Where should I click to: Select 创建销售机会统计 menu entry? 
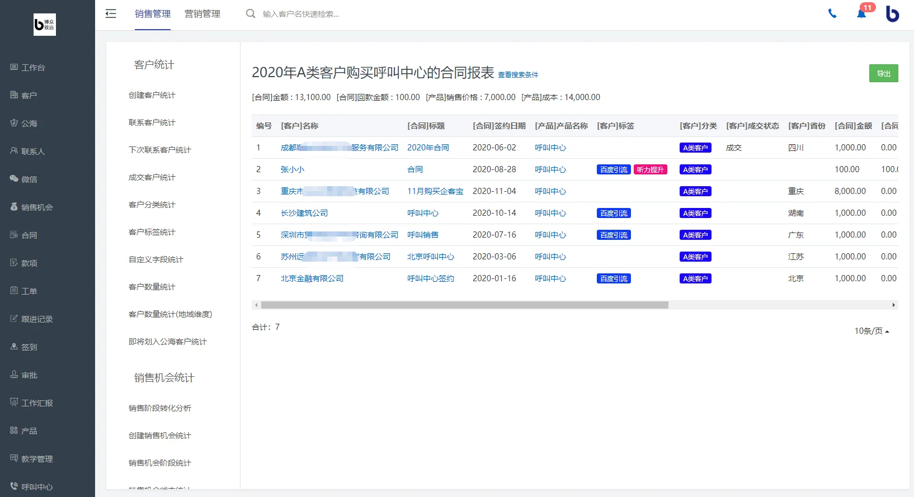pyautogui.click(x=160, y=436)
